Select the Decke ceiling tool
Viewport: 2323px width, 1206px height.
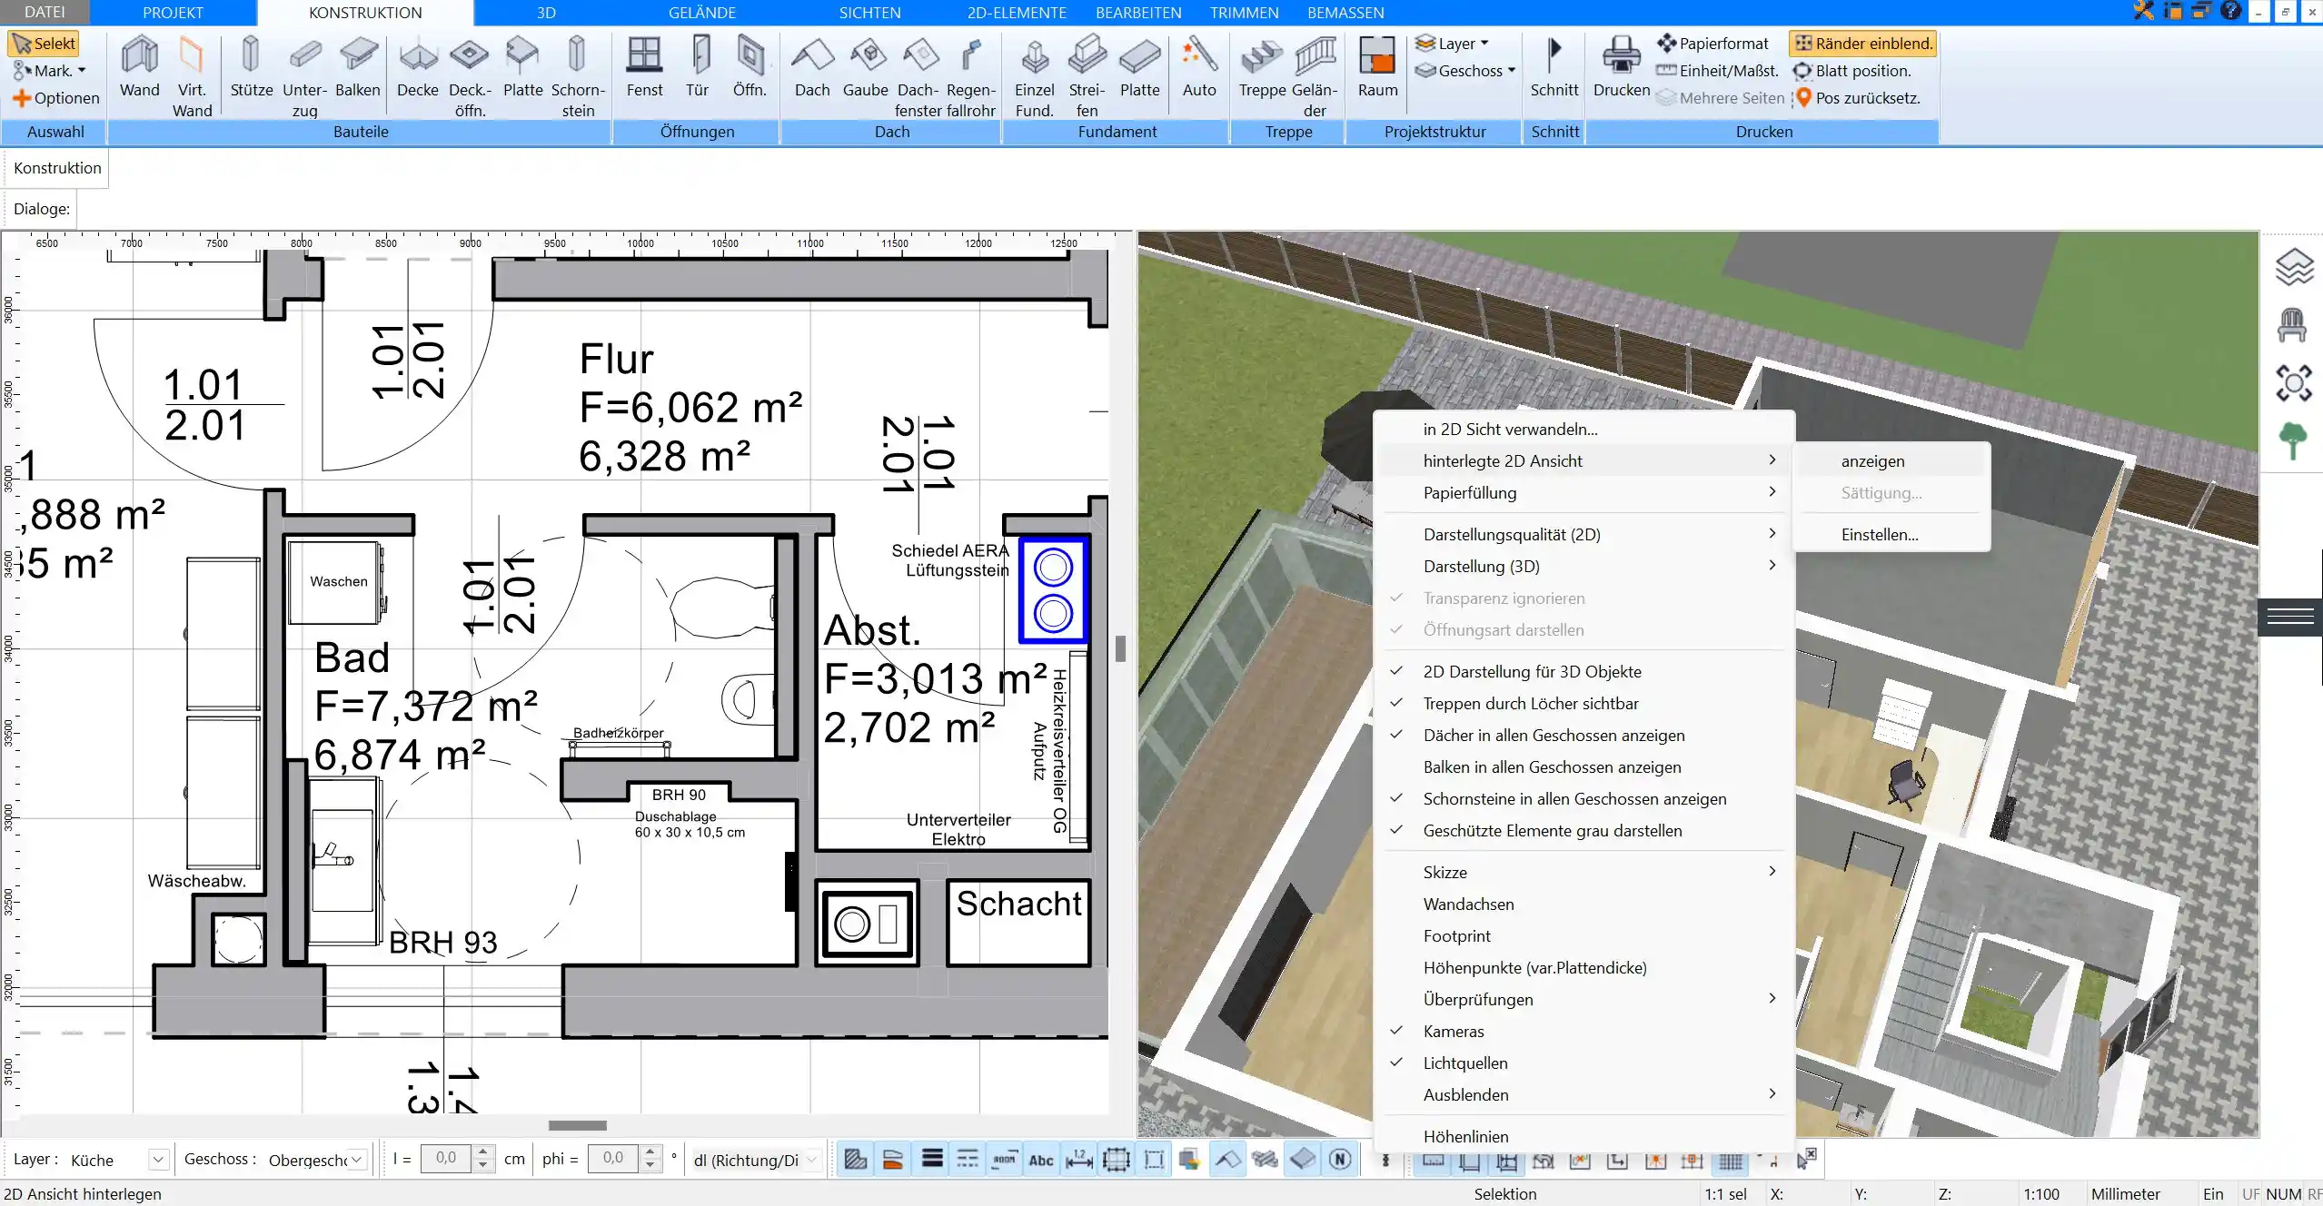[418, 67]
